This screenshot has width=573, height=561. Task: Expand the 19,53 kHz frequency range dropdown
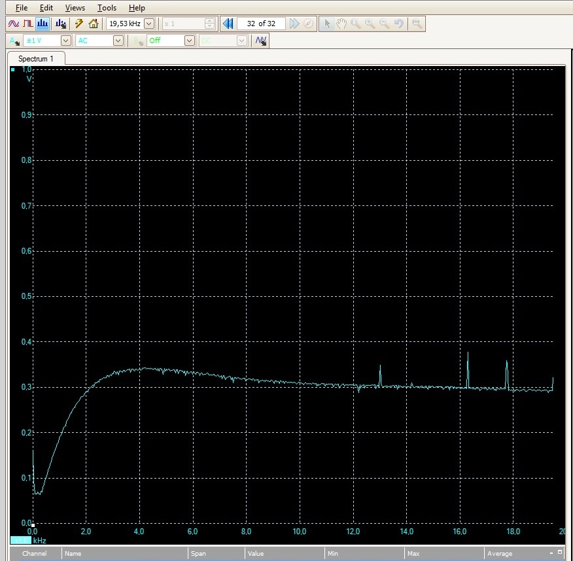[149, 24]
